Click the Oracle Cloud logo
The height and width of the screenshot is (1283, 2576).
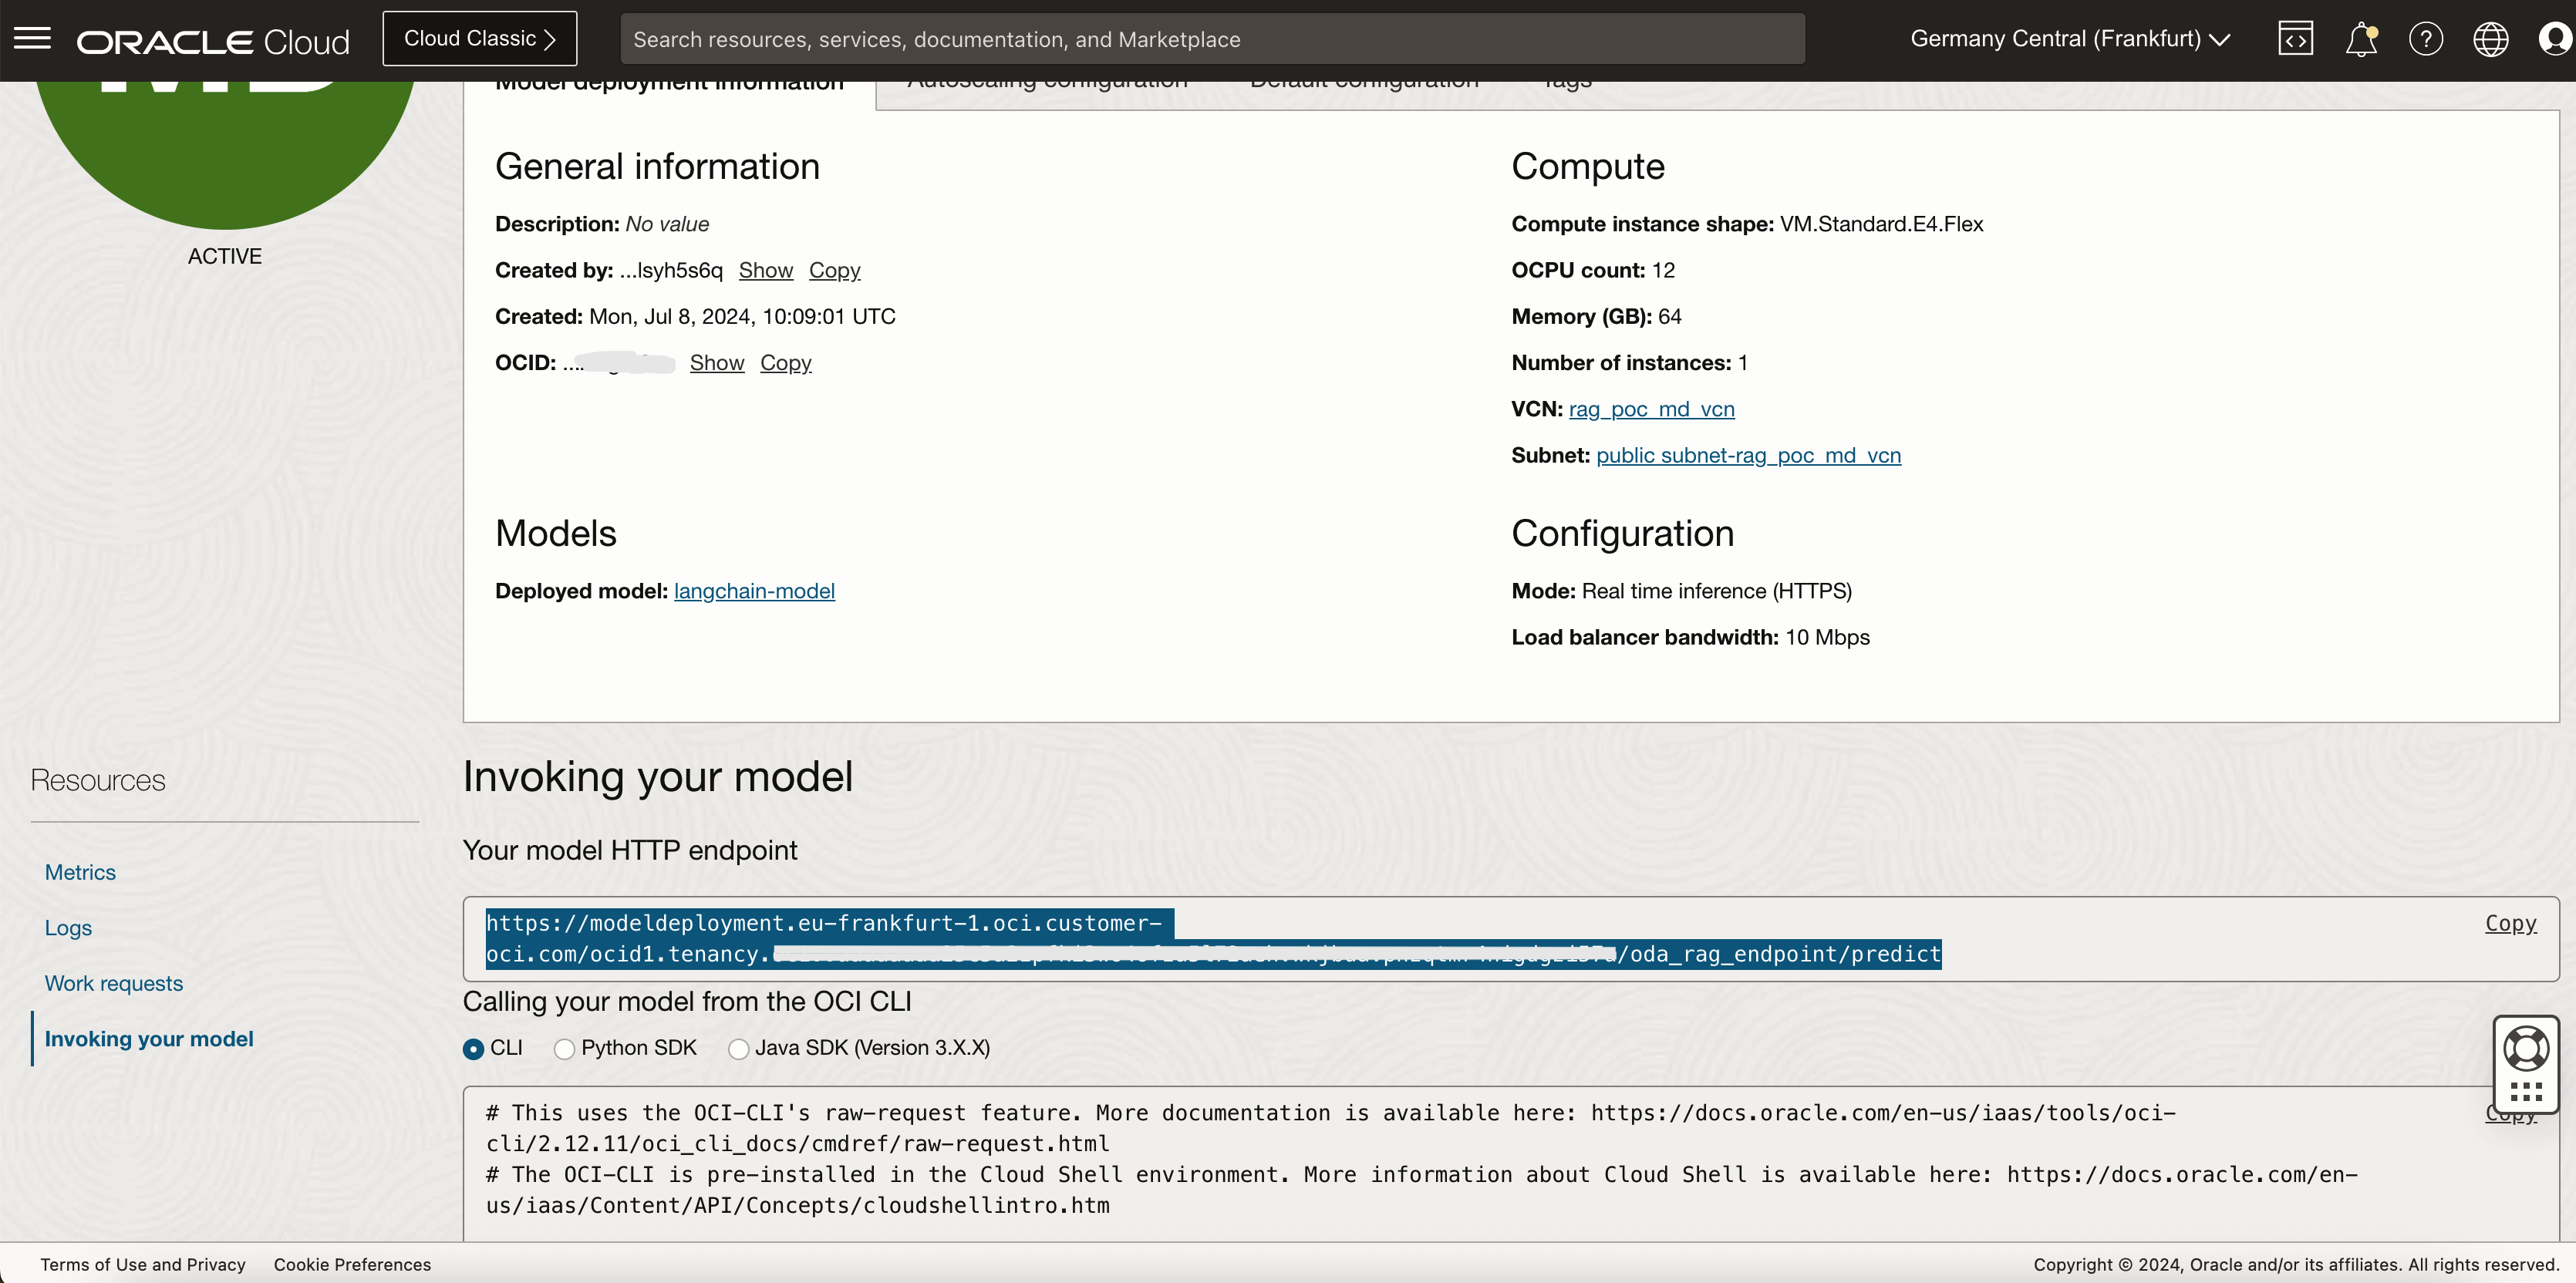point(213,41)
